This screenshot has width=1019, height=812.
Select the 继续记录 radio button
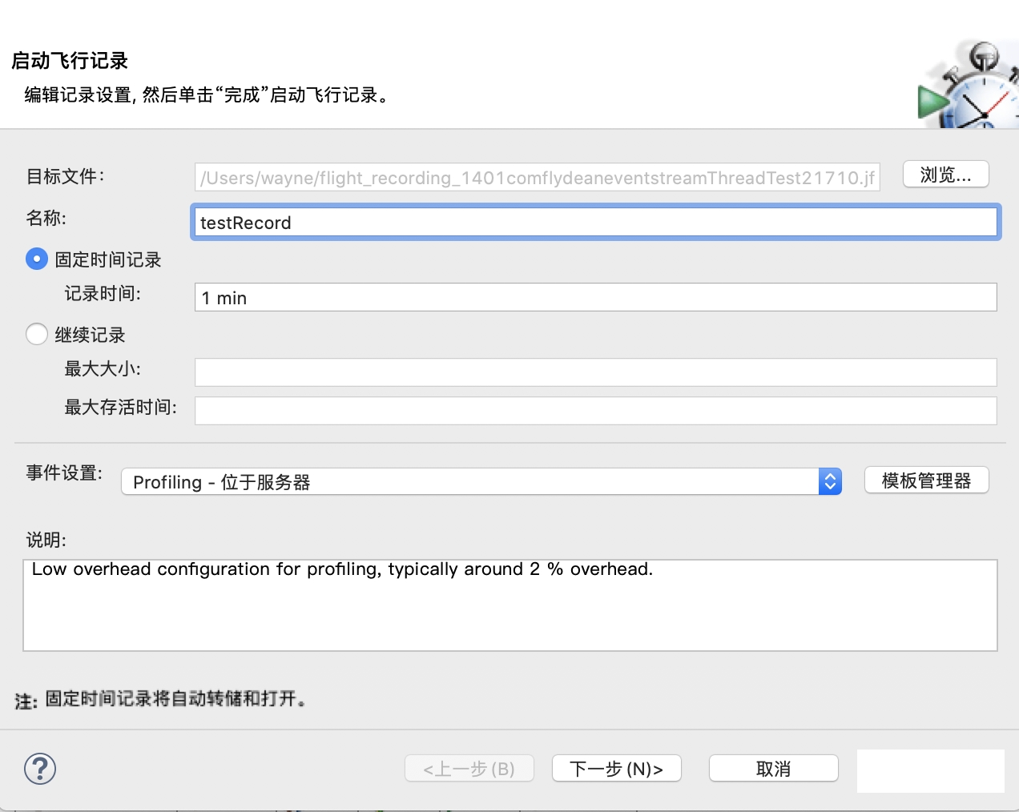37,334
